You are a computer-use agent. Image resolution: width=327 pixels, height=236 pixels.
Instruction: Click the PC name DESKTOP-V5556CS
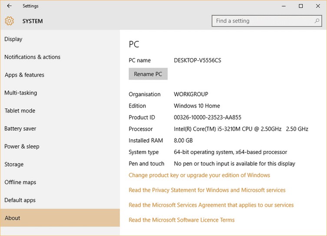pyautogui.click(x=198, y=60)
